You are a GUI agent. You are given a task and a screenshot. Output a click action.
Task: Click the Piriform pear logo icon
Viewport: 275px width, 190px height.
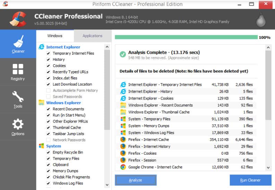(260, 20)
